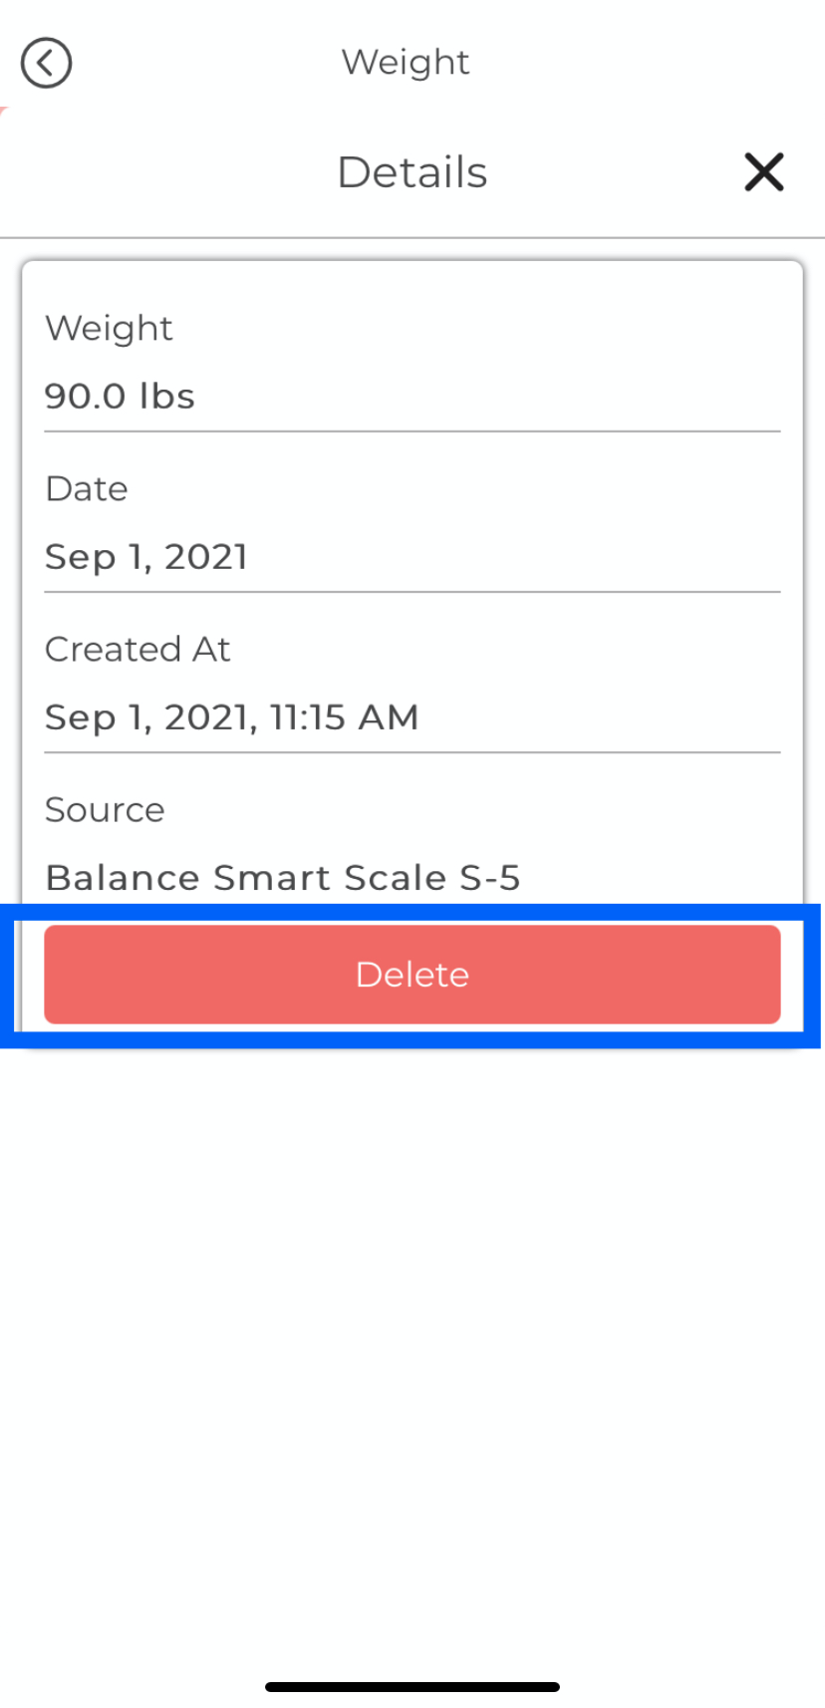
Task: Tap the Balance Smart Scale S-5 source
Action: click(x=283, y=878)
